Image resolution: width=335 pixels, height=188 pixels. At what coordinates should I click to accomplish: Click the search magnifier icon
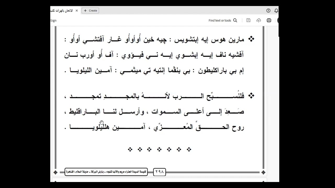235,20
